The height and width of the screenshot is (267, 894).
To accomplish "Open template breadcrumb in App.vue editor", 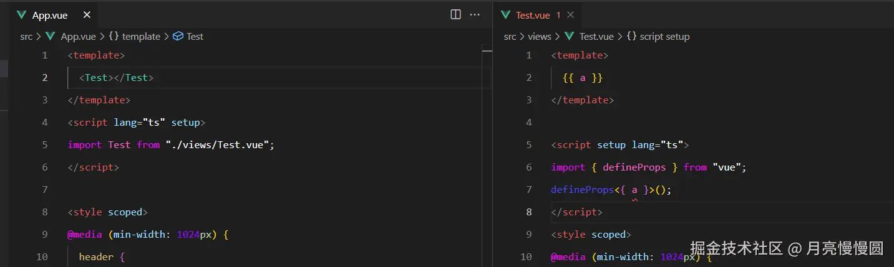I will (x=141, y=37).
